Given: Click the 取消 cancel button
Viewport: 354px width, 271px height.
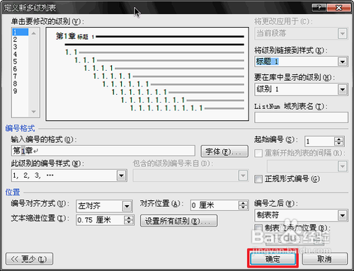Looking at the screenshot, I should pyautogui.click(x=325, y=259).
